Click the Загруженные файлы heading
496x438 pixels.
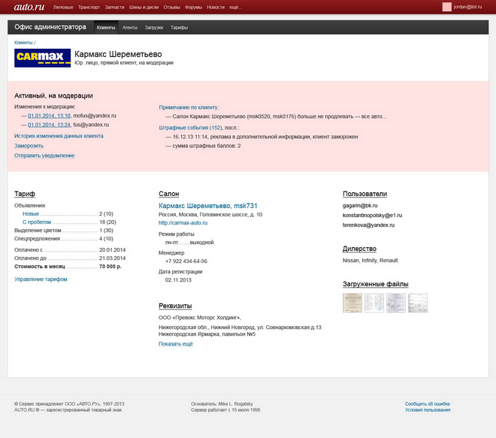point(376,284)
